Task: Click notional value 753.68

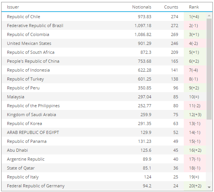Action: pyautogui.click(x=145, y=61)
